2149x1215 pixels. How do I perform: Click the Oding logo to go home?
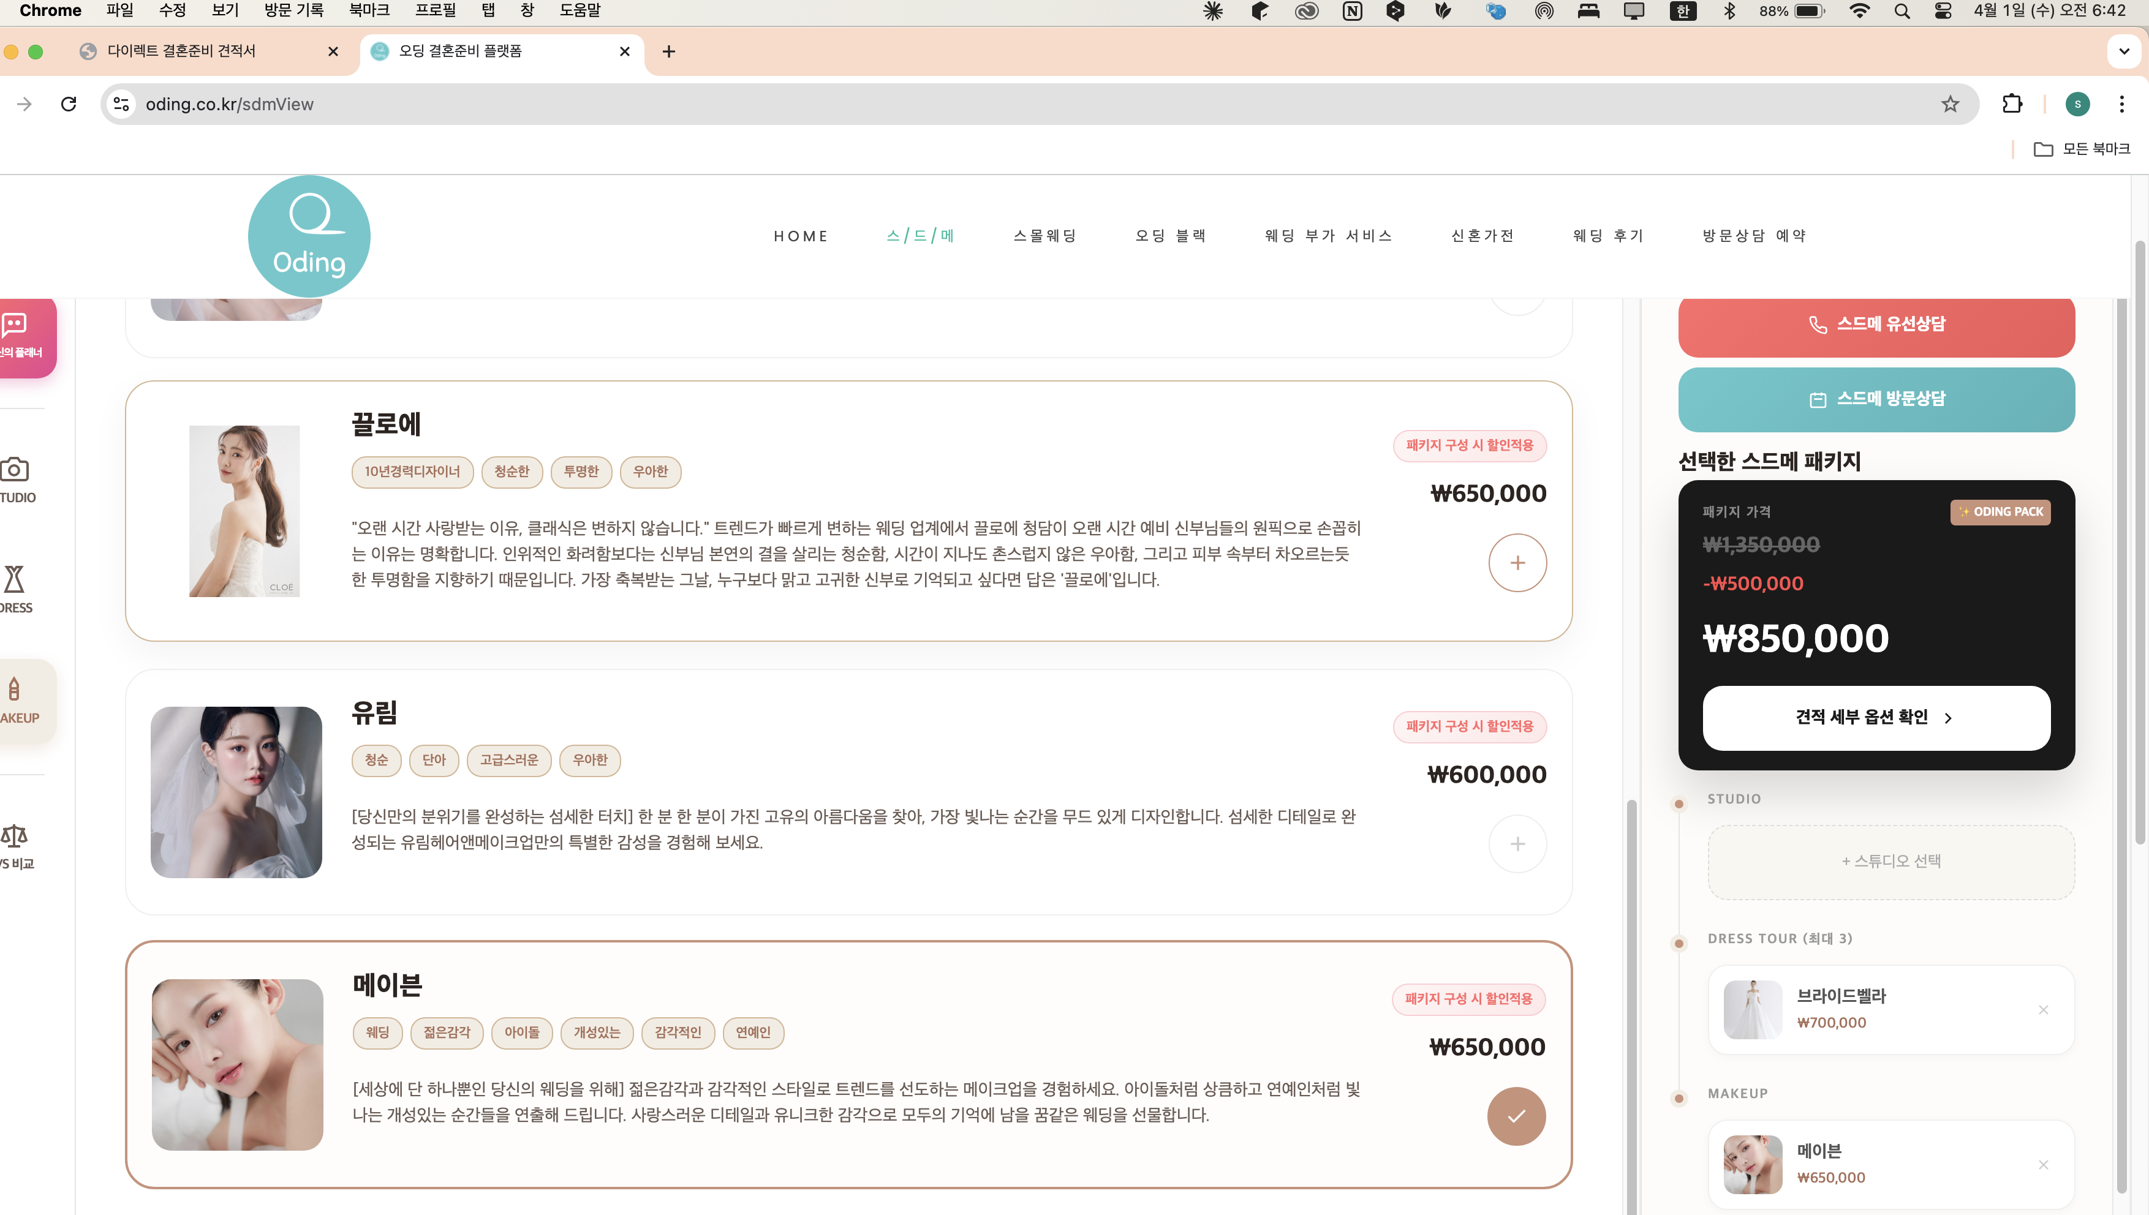point(308,236)
